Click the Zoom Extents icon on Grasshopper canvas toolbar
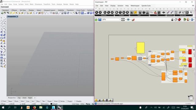This screenshot has height=110, width=196. coord(123,20)
